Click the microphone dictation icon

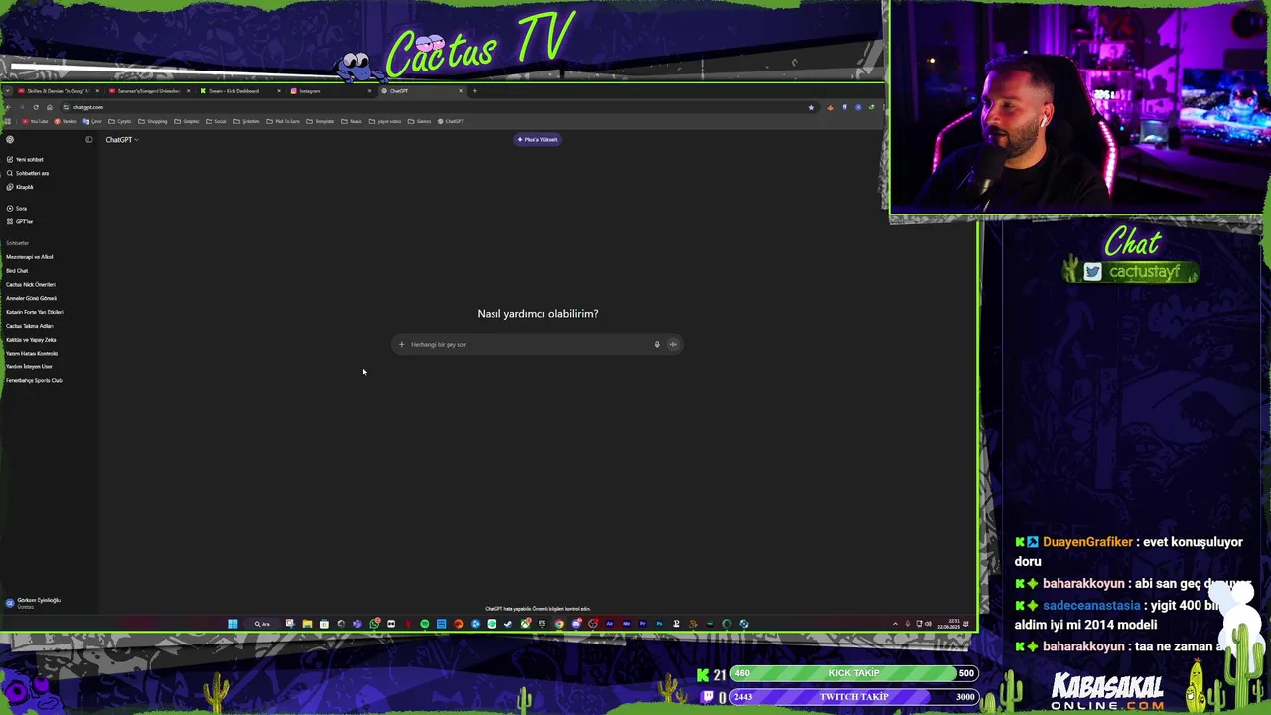[656, 345]
